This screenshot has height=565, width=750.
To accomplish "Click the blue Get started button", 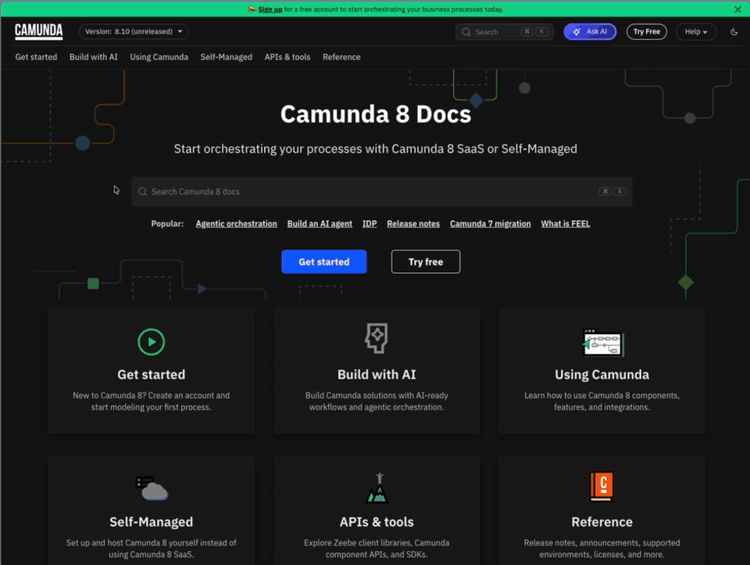I will click(323, 261).
